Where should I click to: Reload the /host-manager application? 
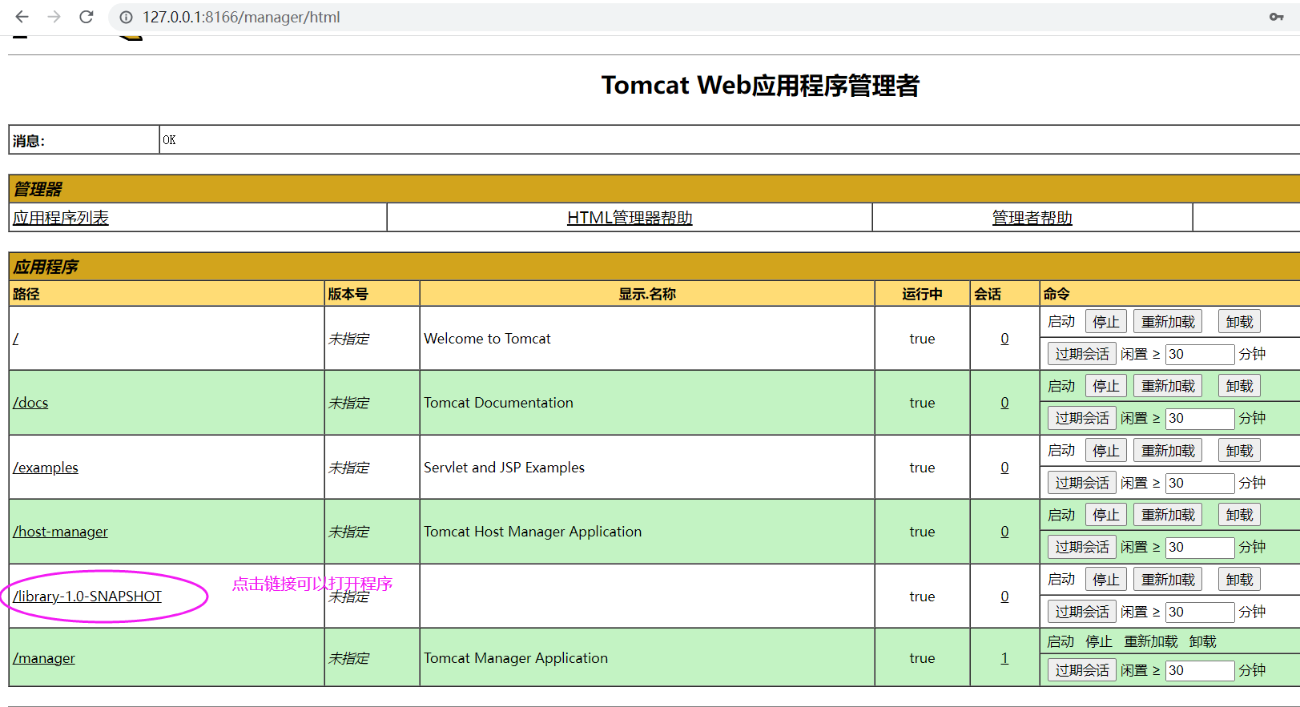[x=1168, y=515]
